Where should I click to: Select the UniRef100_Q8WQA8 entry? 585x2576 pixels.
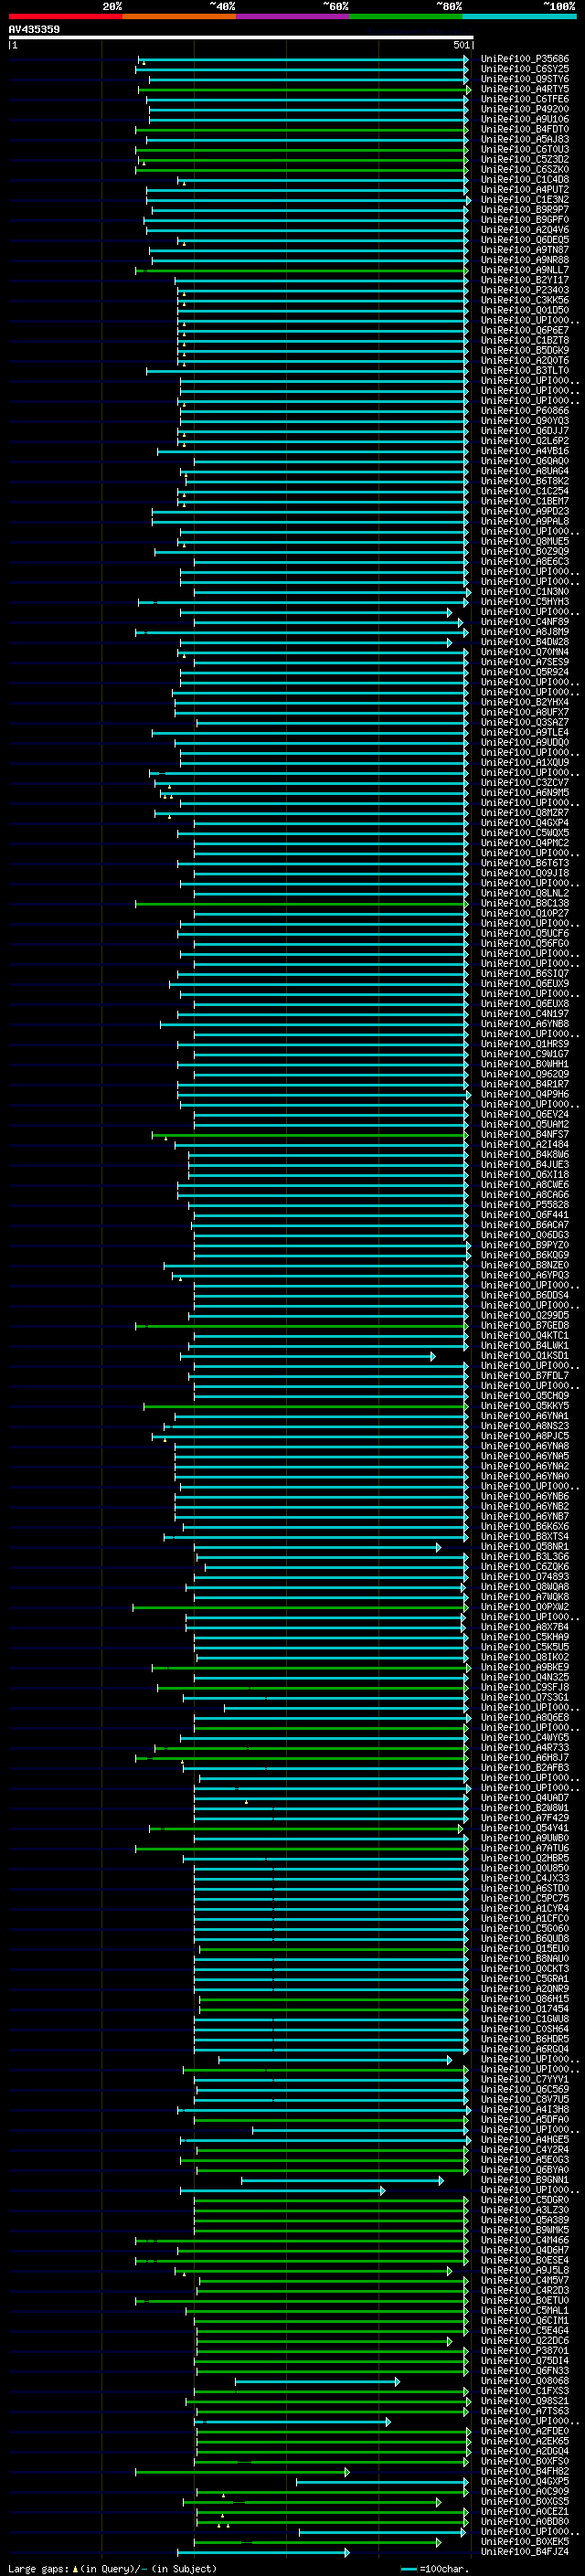[x=525, y=1587]
